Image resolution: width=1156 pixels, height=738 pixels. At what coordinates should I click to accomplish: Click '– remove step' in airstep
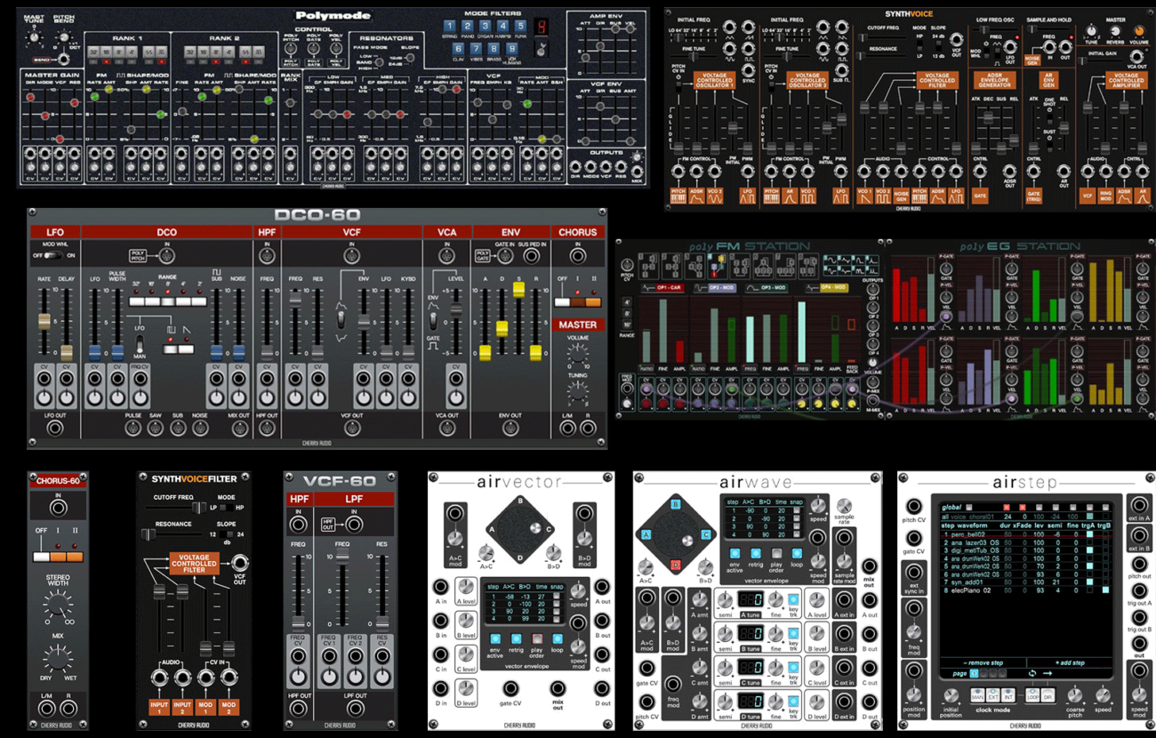(984, 662)
